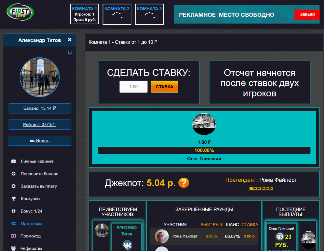The width and height of the screenshot is (324, 251).
Task: Click the Олег Глинский player name
Action: [204, 158]
